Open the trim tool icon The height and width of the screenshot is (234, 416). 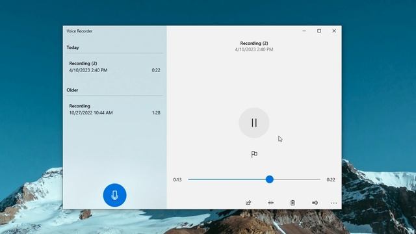click(270, 203)
